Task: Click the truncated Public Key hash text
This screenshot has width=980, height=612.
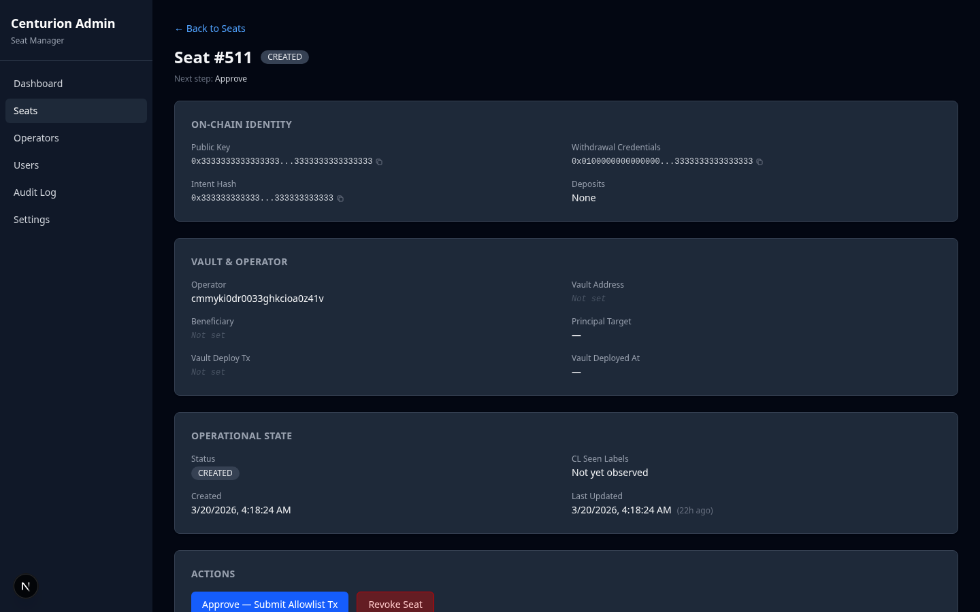Action: pyautogui.click(x=282, y=161)
